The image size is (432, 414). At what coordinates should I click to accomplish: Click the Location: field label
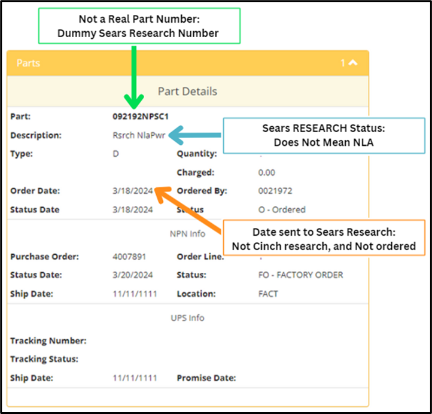(x=196, y=294)
